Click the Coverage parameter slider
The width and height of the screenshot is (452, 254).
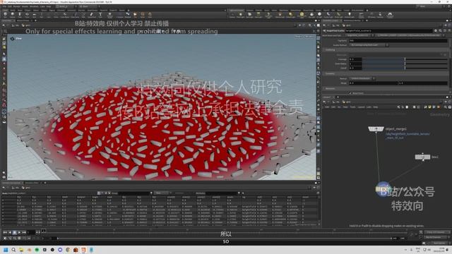click(x=405, y=59)
